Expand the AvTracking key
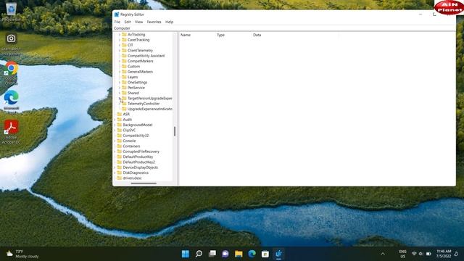This screenshot has height=261, width=464. [120, 34]
